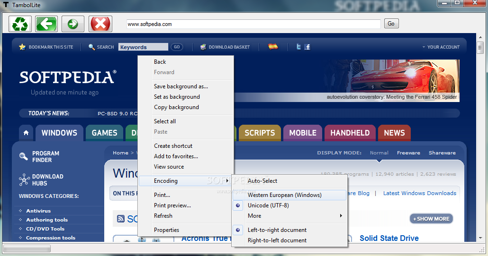Open the Compression tools category
488x256 pixels.
51,238
